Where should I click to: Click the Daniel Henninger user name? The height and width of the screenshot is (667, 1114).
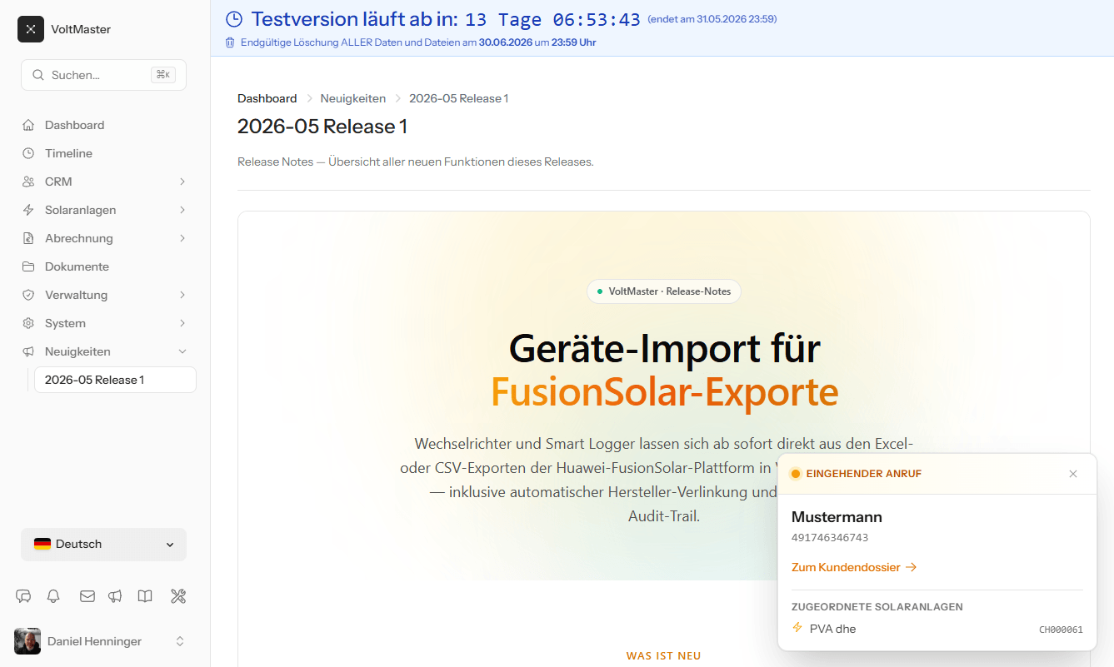[94, 641]
